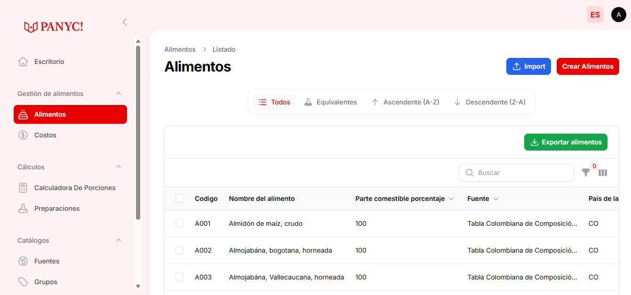This screenshot has height=295, width=631.
Task: Open the filter funnel icon
Action: (x=585, y=173)
